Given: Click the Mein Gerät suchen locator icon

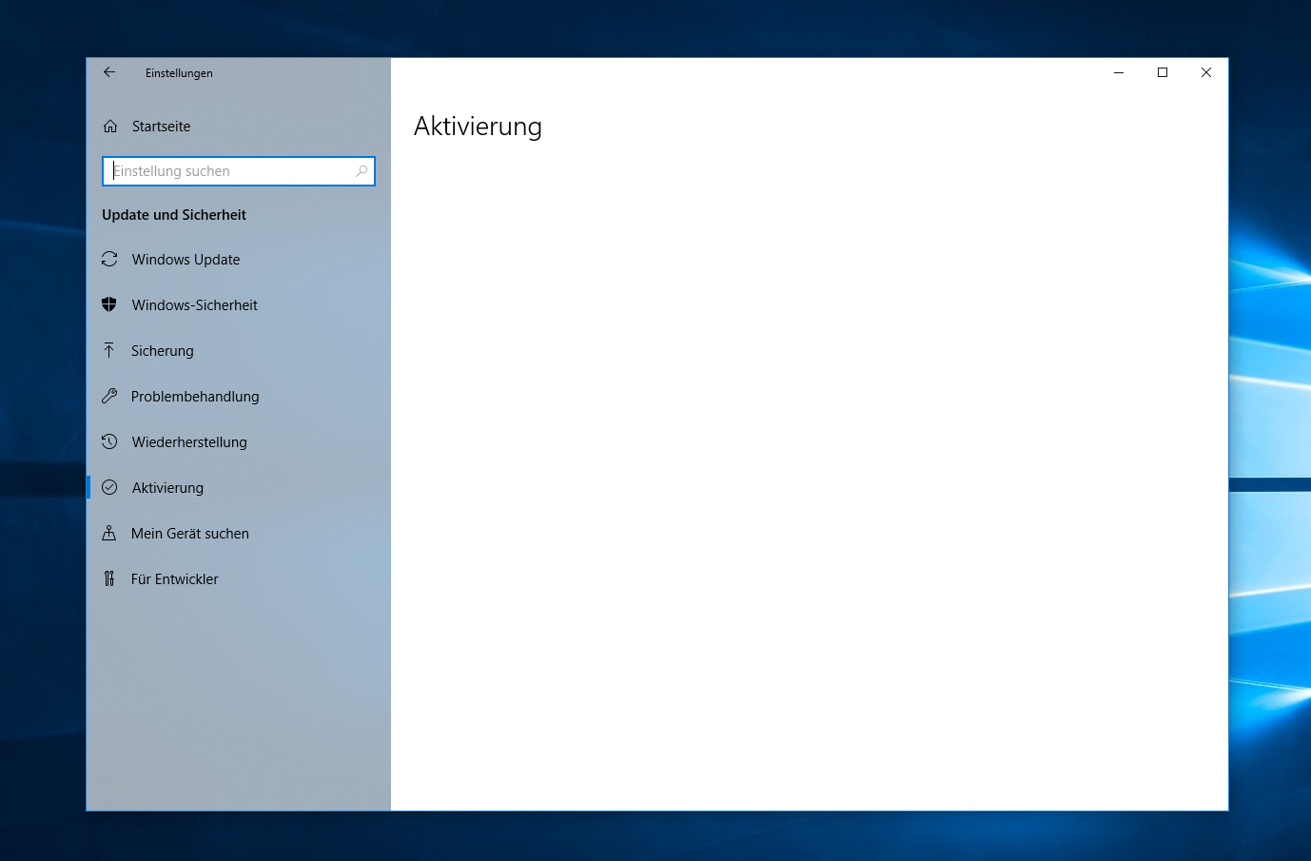Looking at the screenshot, I should coord(109,533).
